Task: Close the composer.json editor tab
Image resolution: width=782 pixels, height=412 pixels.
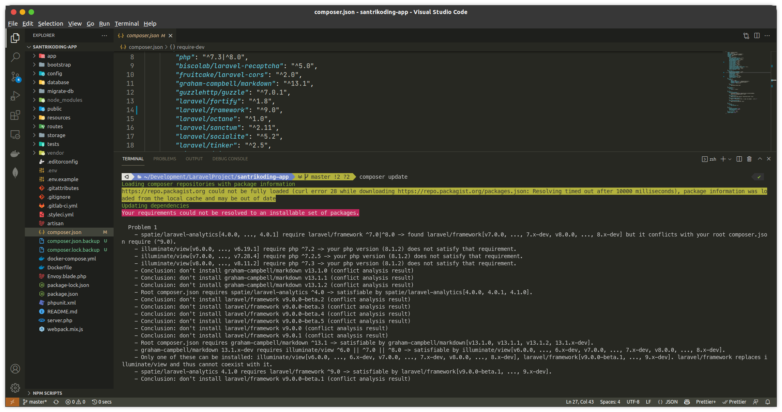Action: pos(171,36)
